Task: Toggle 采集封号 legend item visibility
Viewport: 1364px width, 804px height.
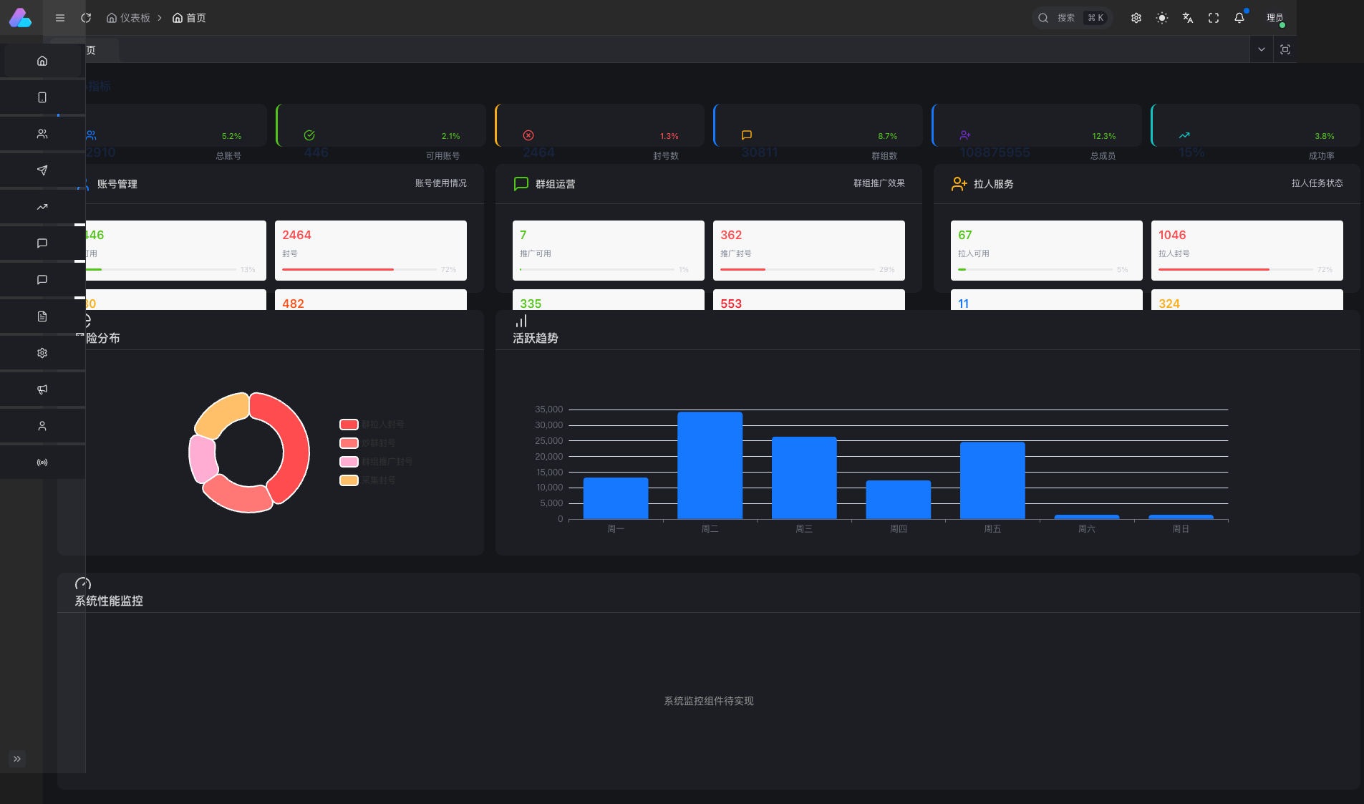Action: tap(367, 480)
